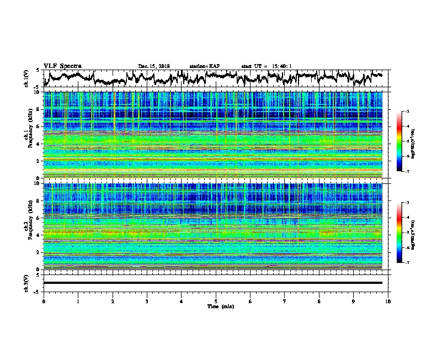This screenshot has height=338, width=437.
Task: Click the ch.1 voltage waveform trace
Action: click(213, 78)
